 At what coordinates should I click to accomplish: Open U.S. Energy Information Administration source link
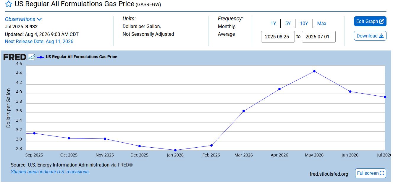tap(69, 165)
